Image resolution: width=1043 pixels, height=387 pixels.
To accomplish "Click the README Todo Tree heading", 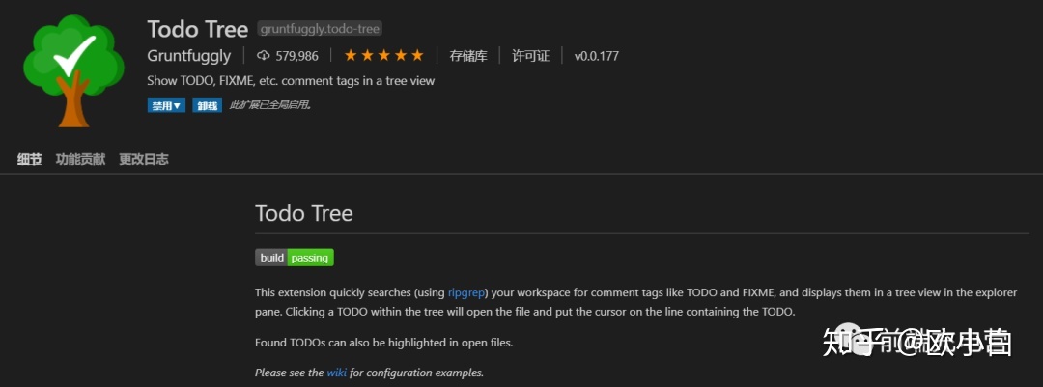I will pos(304,213).
